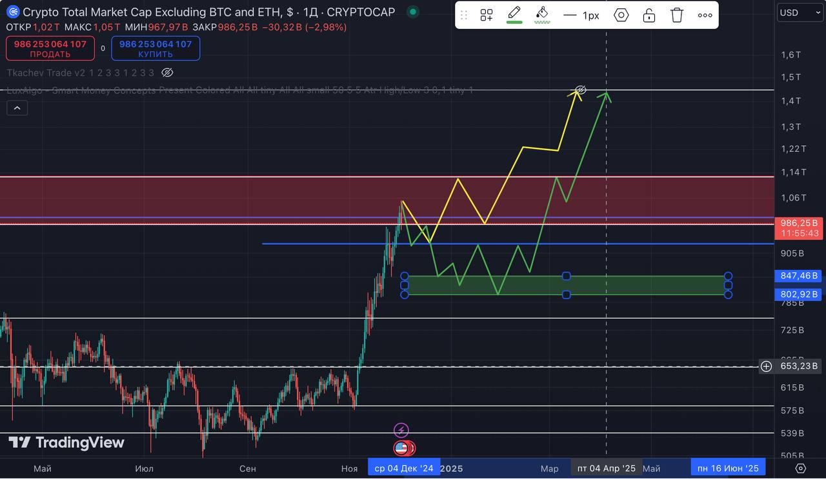Open drawing templates in floating toolbar
This screenshot has height=479, width=826.
[487, 15]
